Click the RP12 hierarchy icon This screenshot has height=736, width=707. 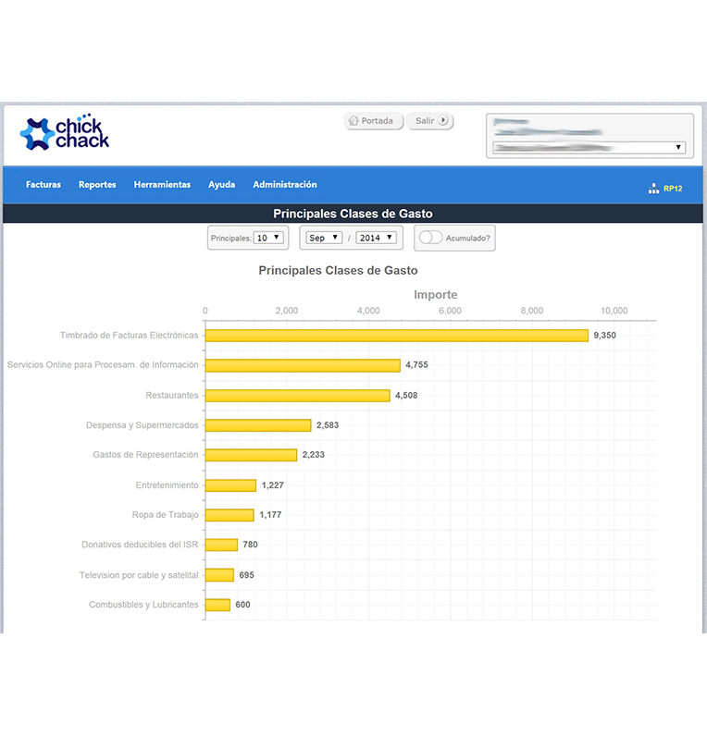click(x=653, y=189)
